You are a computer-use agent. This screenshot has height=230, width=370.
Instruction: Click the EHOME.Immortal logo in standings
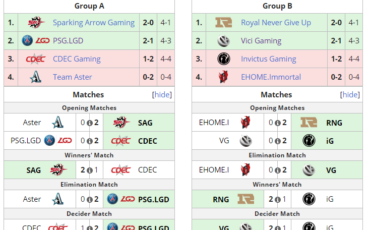[223, 77]
